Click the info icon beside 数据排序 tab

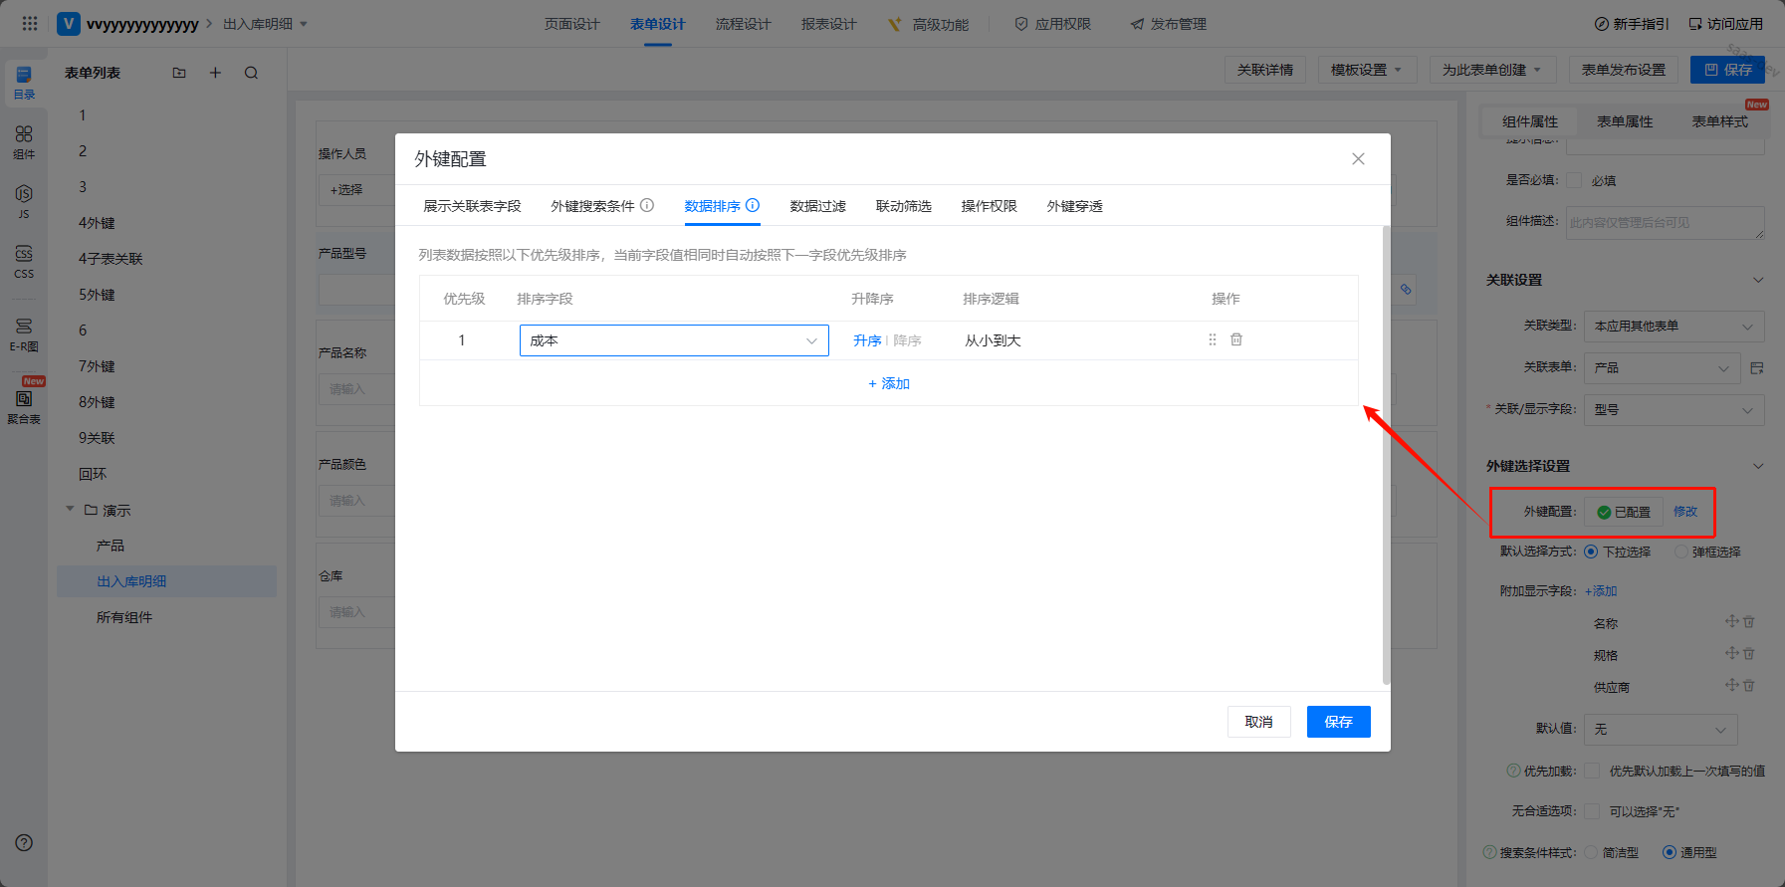[753, 205]
